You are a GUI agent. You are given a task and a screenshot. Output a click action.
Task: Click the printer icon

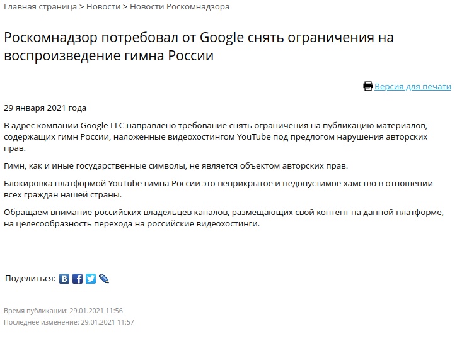[x=368, y=87]
